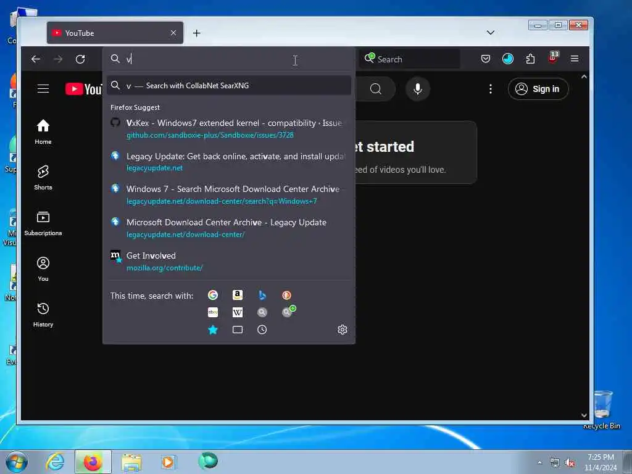632x474 pixels.
Task: Search this time with Google
Action: tap(213, 295)
